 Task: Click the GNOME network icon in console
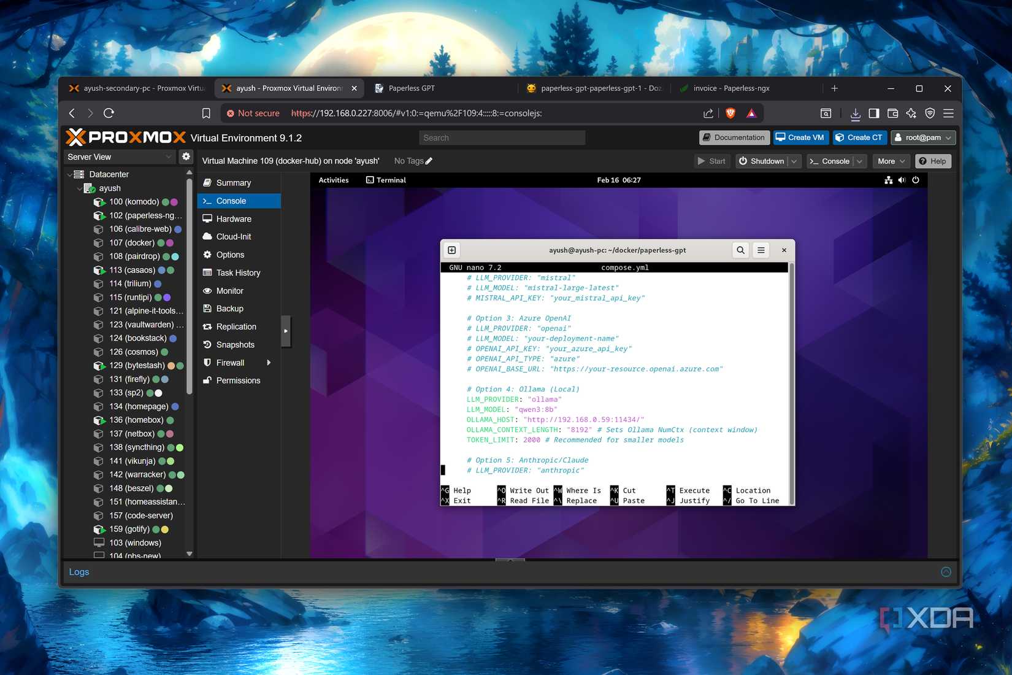point(888,180)
